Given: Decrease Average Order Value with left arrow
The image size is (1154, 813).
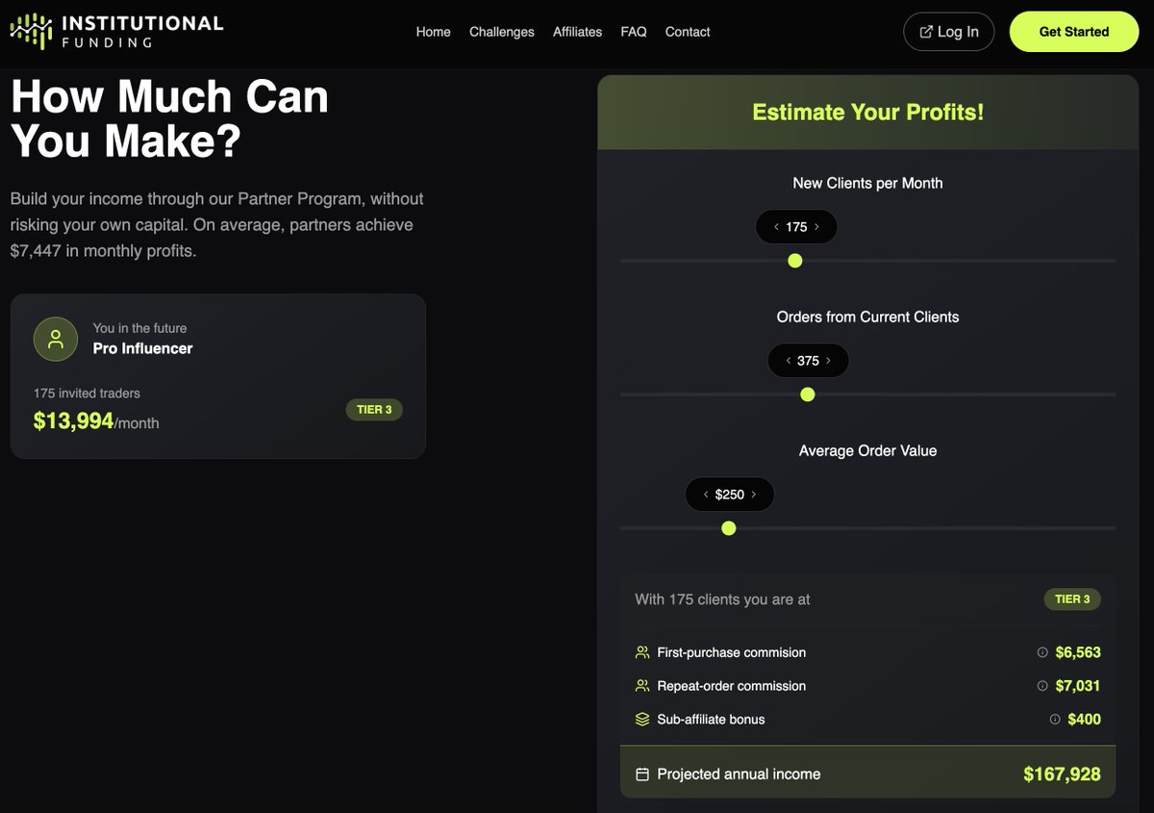Looking at the screenshot, I should (706, 495).
